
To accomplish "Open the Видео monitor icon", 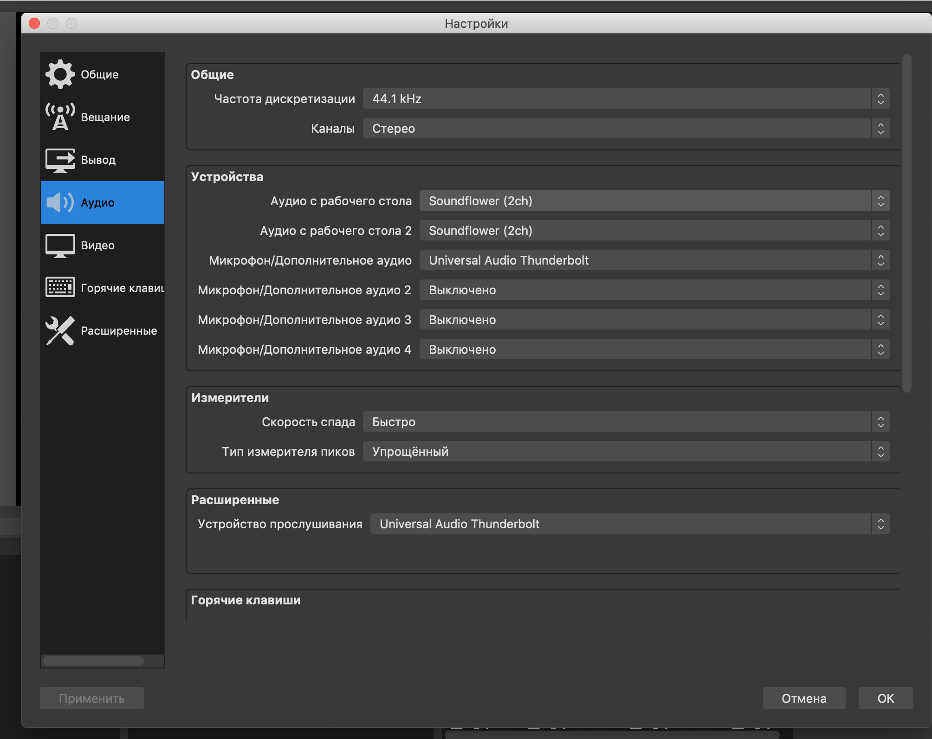I will [x=60, y=246].
